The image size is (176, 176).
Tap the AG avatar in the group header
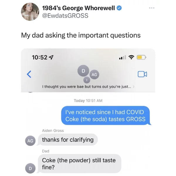(x=94, y=75)
